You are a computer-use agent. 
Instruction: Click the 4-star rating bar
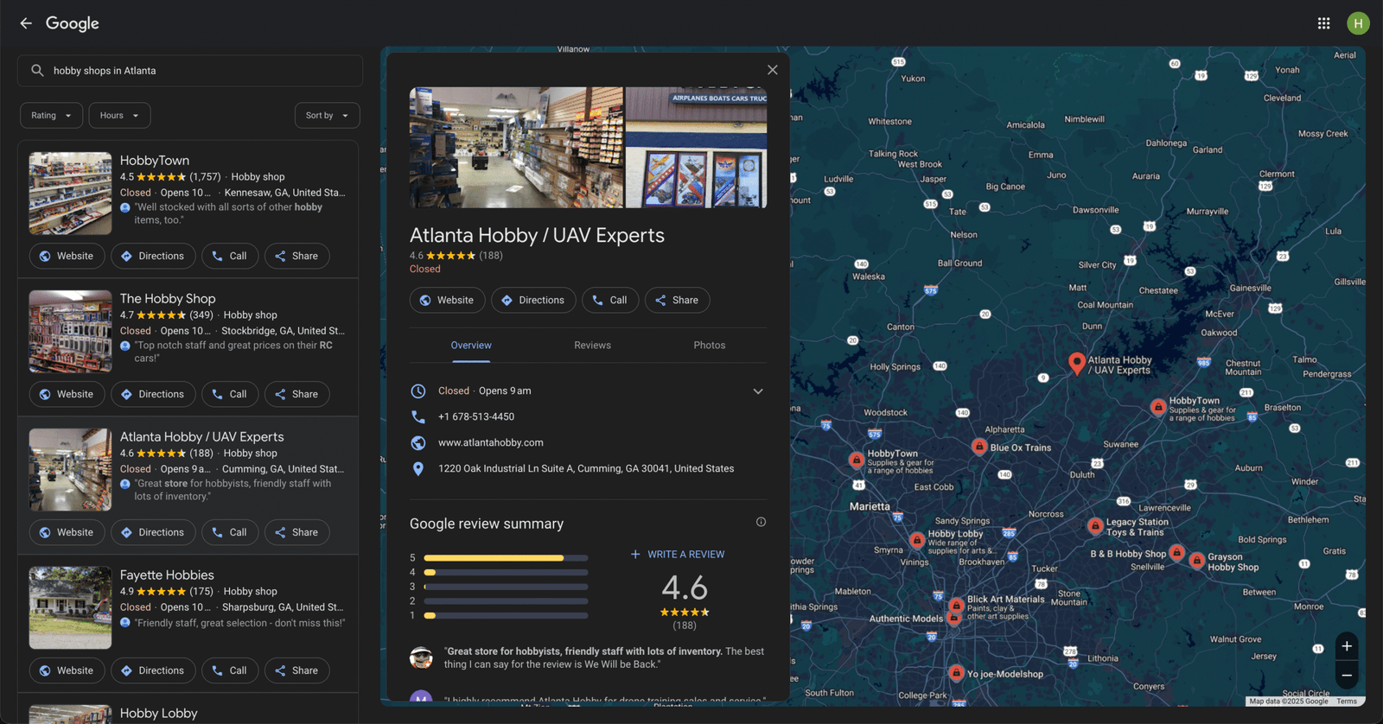(x=506, y=572)
